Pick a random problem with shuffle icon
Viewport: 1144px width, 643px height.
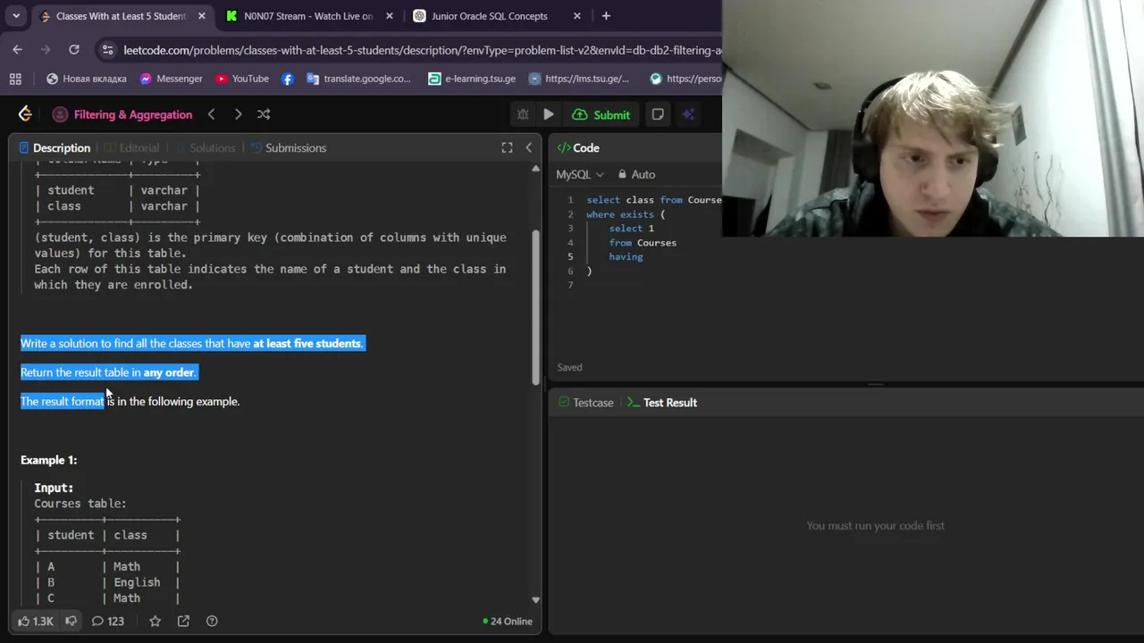point(264,114)
